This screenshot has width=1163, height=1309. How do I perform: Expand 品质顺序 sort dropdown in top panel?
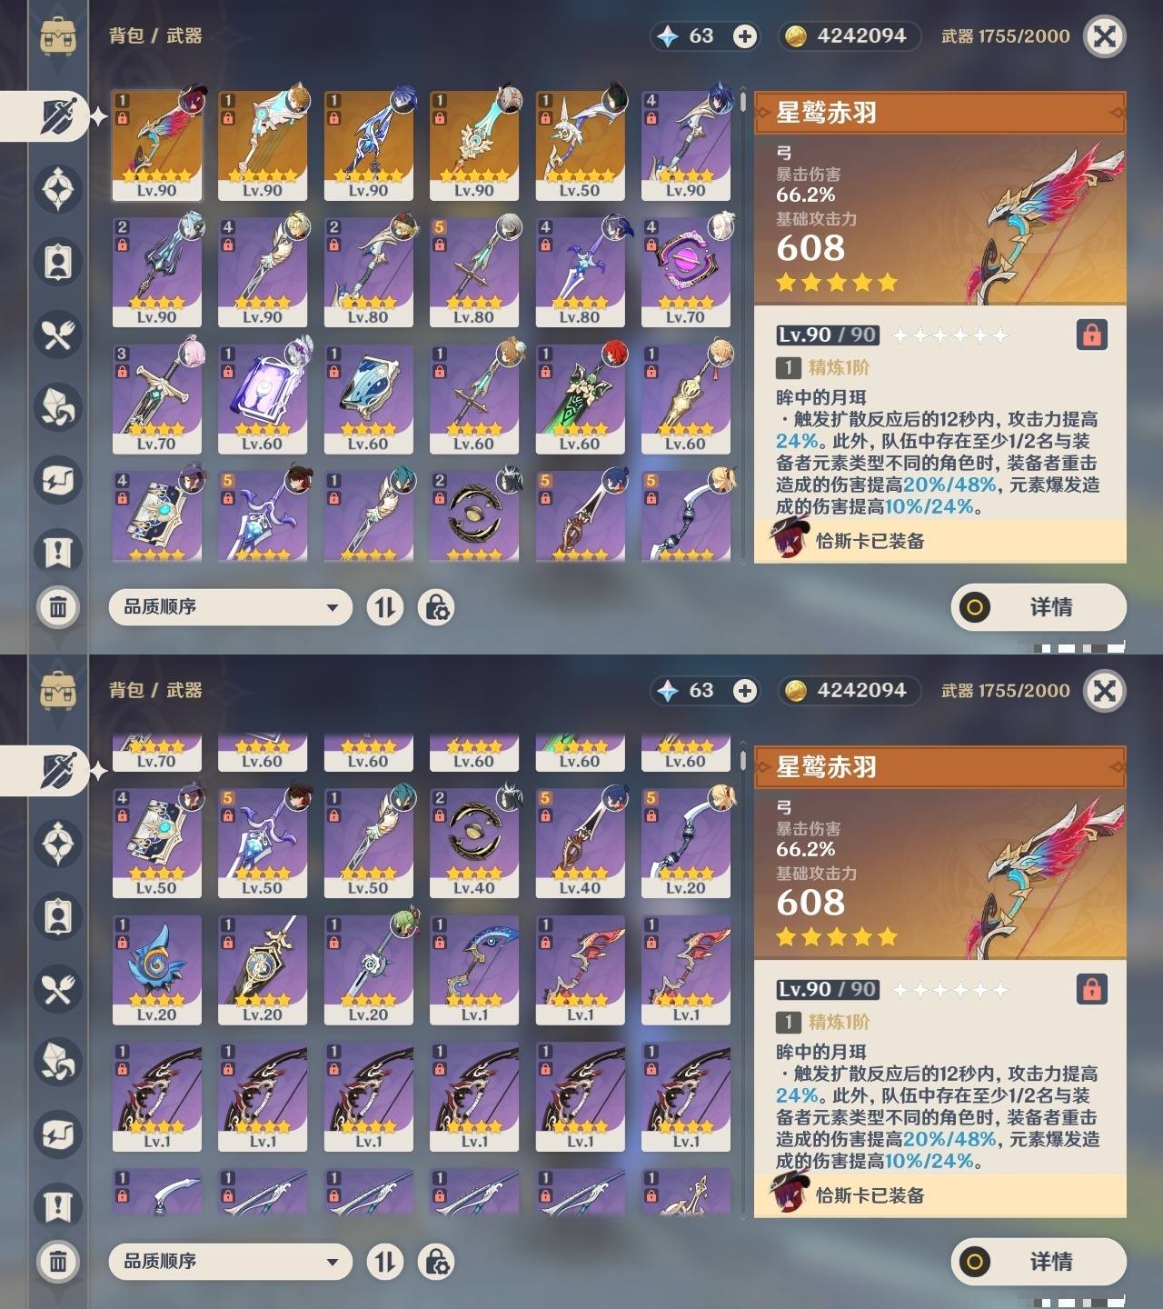(230, 607)
